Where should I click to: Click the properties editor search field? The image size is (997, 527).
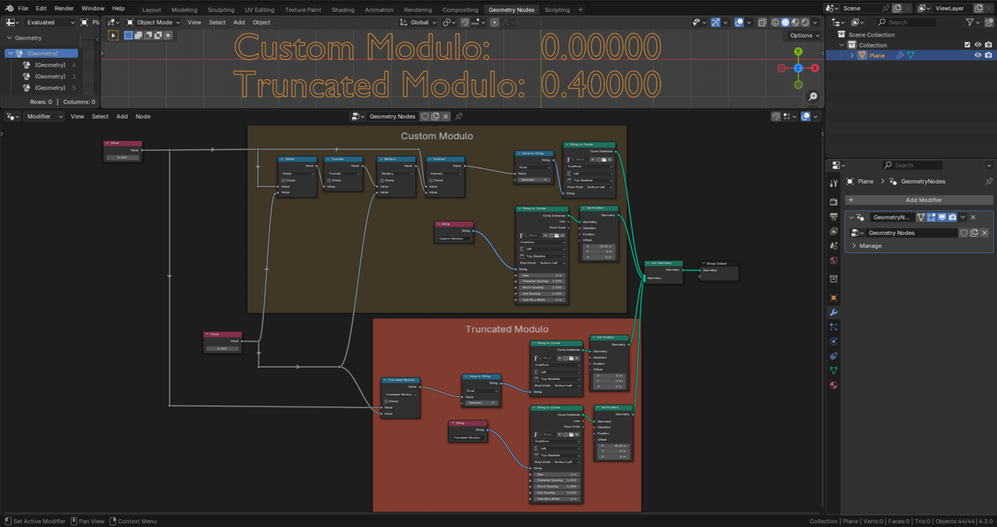pyautogui.click(x=911, y=165)
